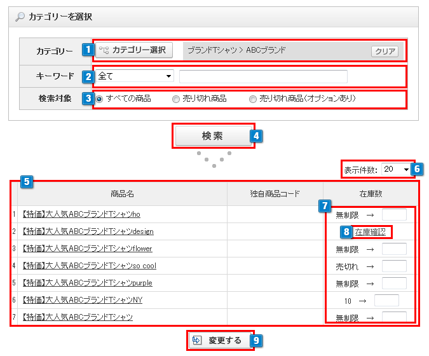Click the カテゴリー選択 button
This screenshot has height=356, width=429.
point(134,50)
